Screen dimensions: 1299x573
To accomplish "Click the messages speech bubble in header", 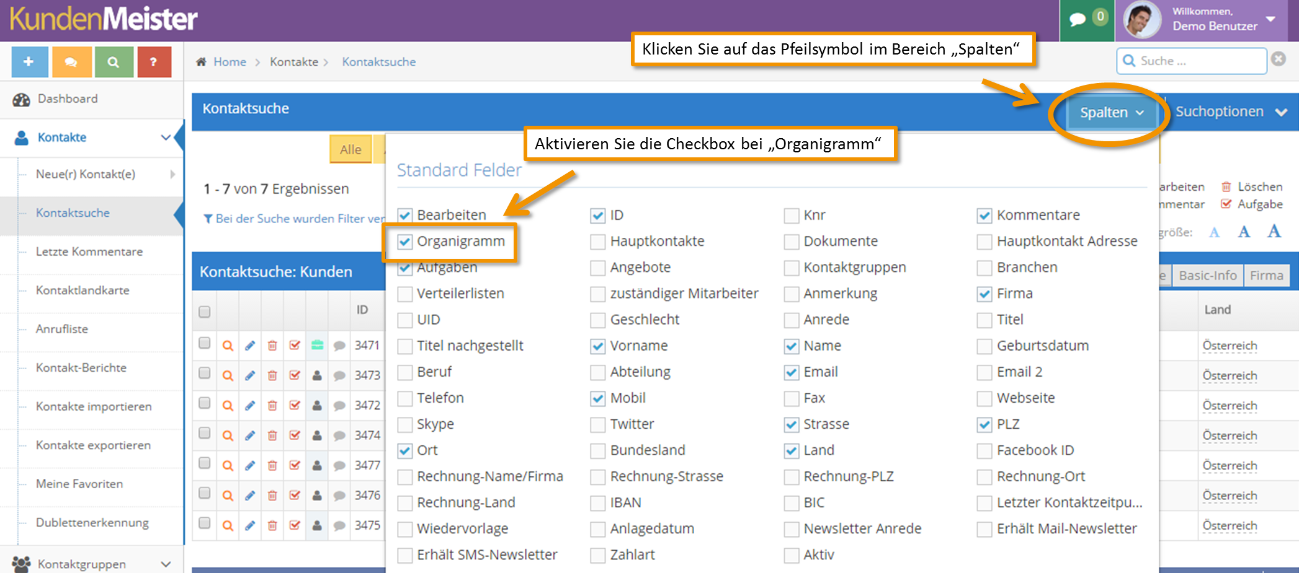I will pyautogui.click(x=1078, y=20).
